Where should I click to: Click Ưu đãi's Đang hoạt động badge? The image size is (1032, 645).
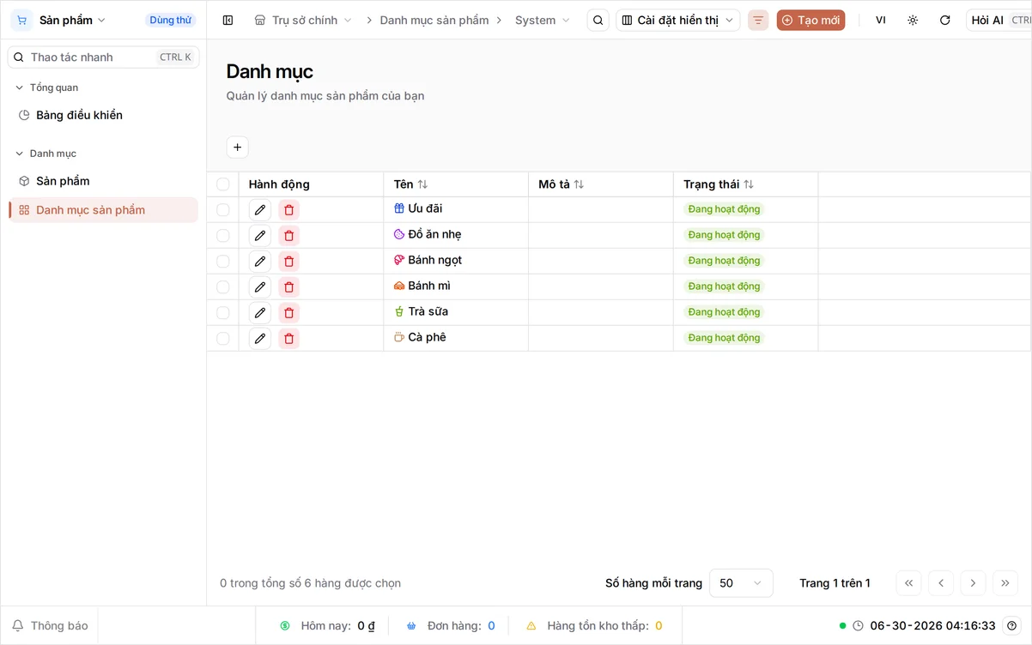click(x=724, y=209)
